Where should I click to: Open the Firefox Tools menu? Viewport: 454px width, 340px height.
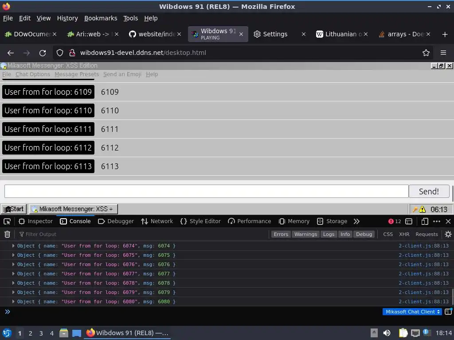click(x=131, y=18)
